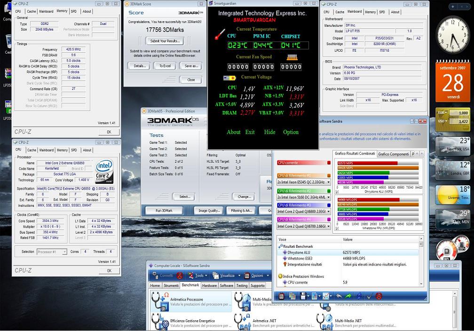The height and width of the screenshot is (331, 474).
Task: Click the green forward arrow in Sandra results
Action: pyautogui.click(x=348, y=296)
